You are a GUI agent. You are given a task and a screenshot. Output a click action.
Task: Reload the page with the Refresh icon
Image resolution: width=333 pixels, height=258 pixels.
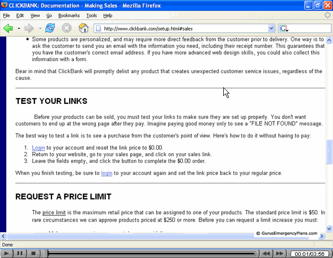(50, 28)
